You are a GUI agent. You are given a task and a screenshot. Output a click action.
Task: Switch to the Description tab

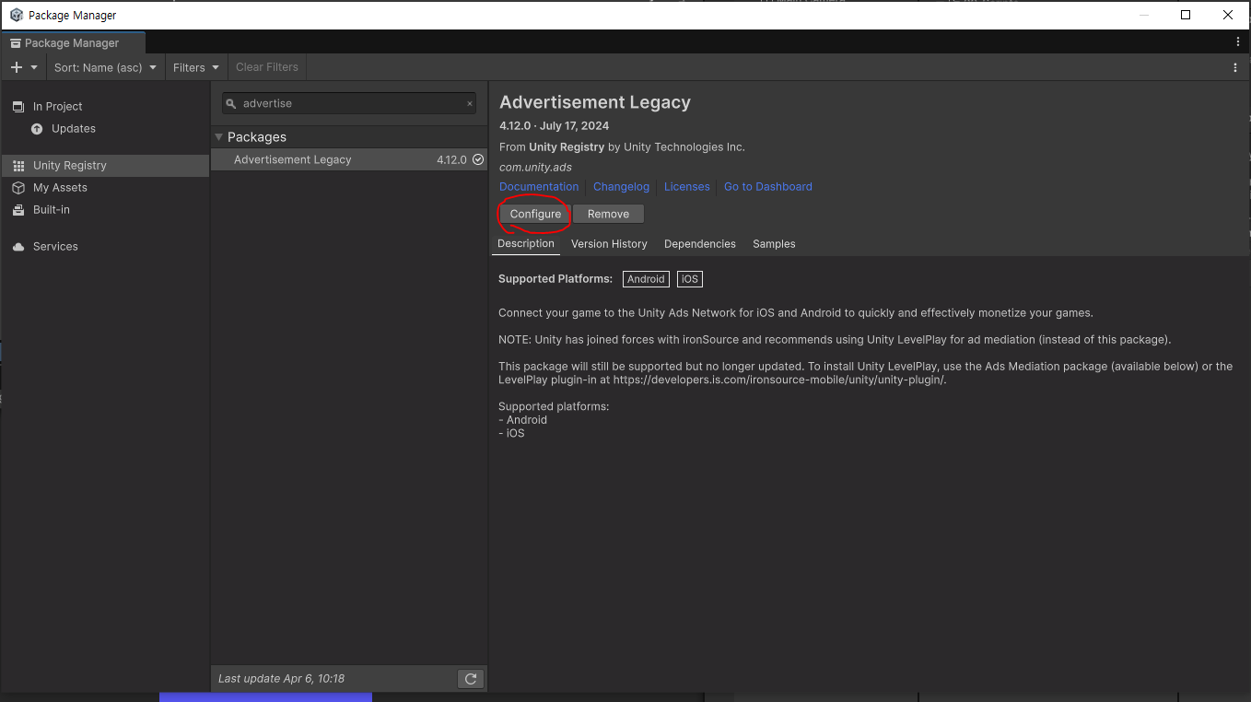pyautogui.click(x=526, y=244)
